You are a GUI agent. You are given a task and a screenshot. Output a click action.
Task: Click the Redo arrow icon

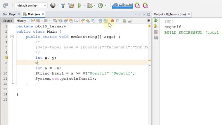pos(5,6)
